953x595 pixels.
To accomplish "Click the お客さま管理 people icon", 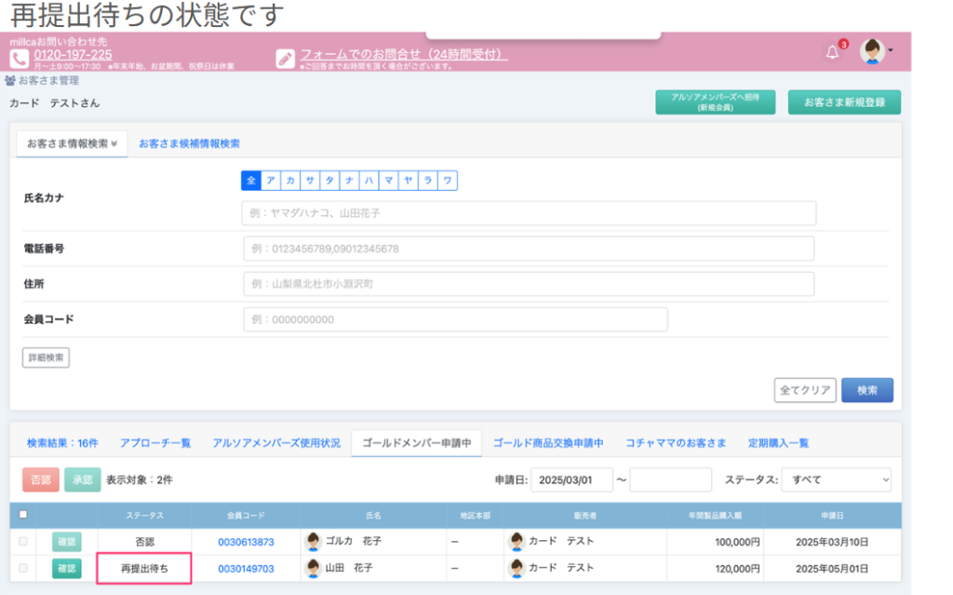I will point(10,81).
